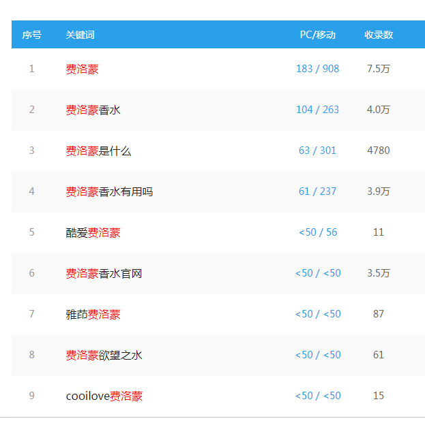Select indexed count 15
The image size is (425, 421).
click(379, 396)
